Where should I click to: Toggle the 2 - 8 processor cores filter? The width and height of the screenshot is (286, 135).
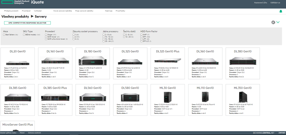coord(104,35)
